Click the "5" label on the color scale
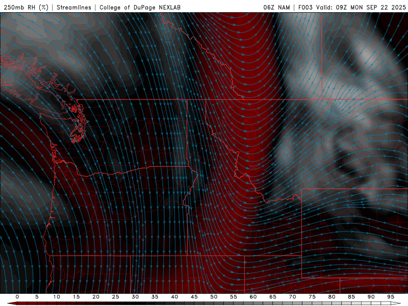 point(37,297)
